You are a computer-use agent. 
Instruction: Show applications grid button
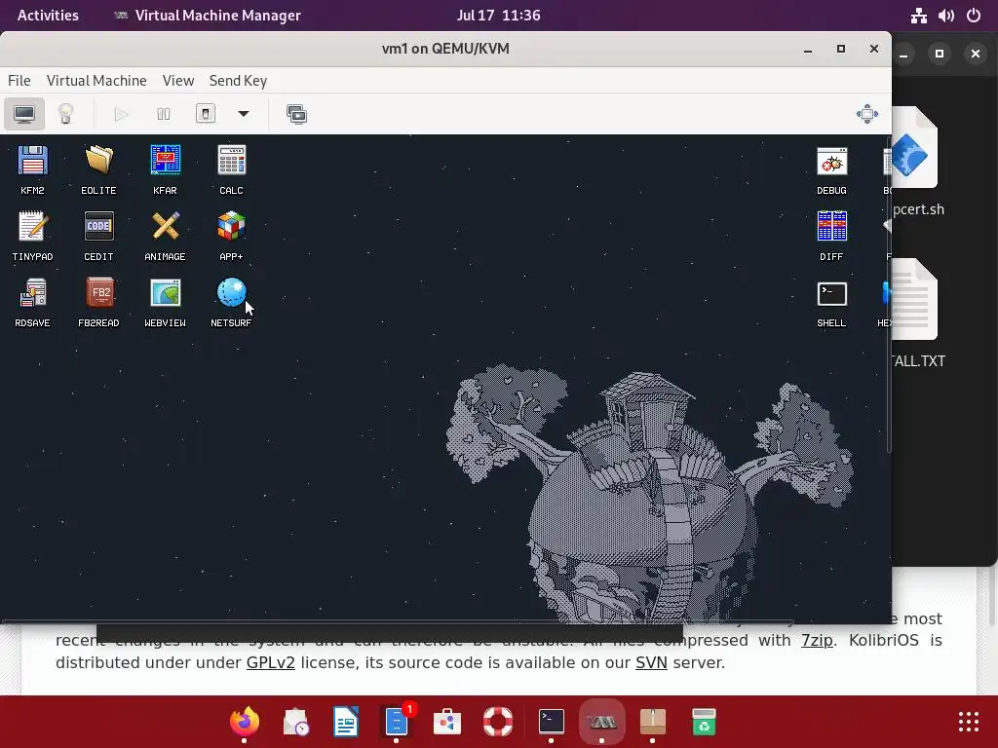point(969,722)
